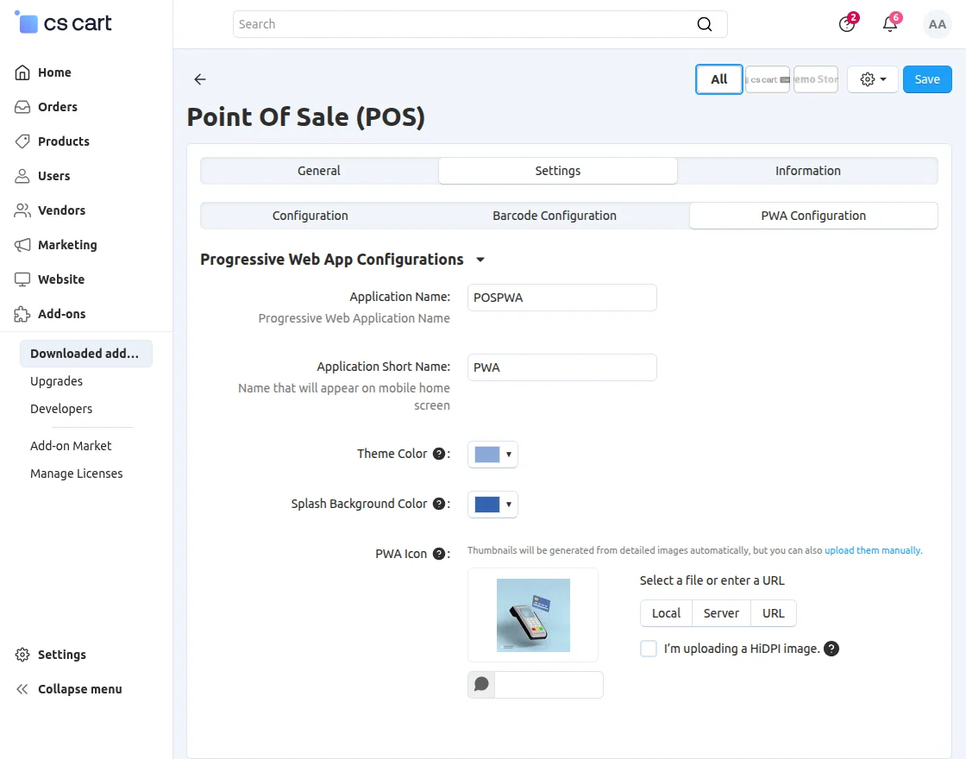Select the All storefronts button

pyautogui.click(x=719, y=78)
